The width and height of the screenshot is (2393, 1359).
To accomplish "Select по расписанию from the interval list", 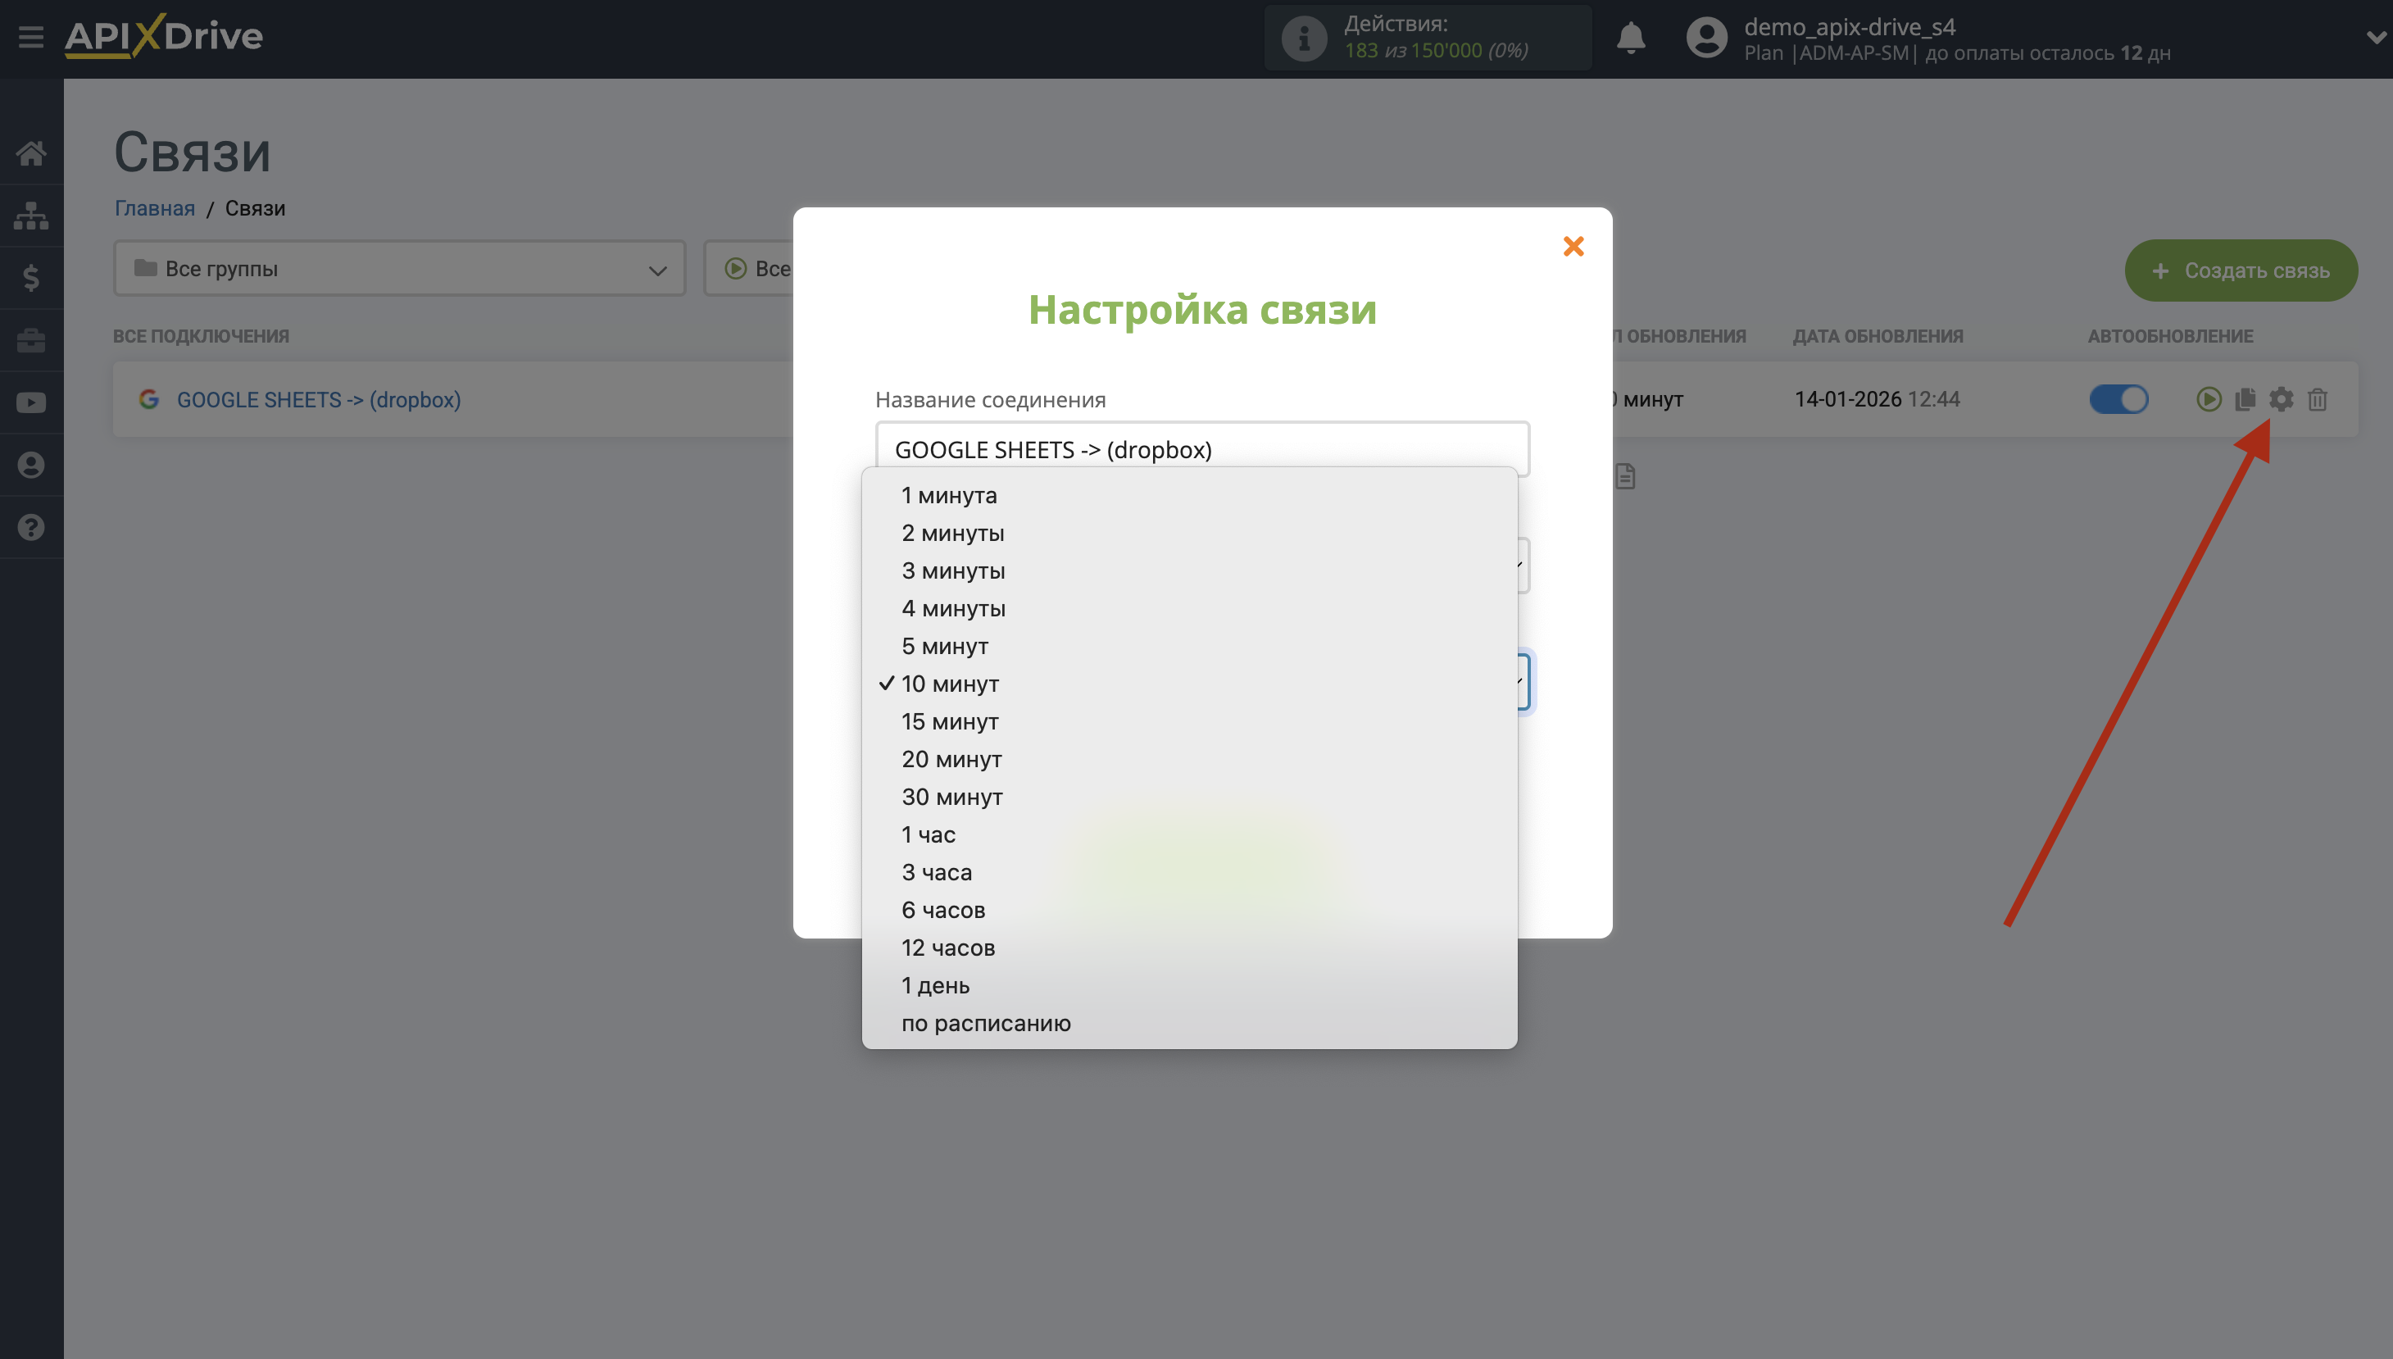I will pos(985,1023).
